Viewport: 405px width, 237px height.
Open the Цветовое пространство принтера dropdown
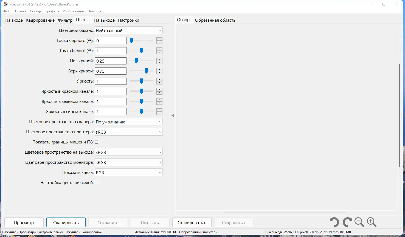pos(129,132)
